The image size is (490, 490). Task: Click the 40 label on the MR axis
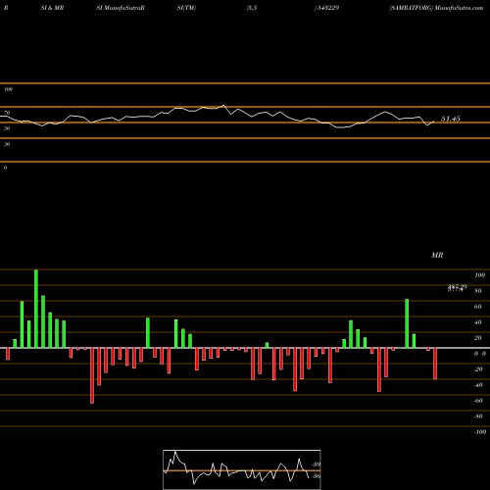[478, 322]
